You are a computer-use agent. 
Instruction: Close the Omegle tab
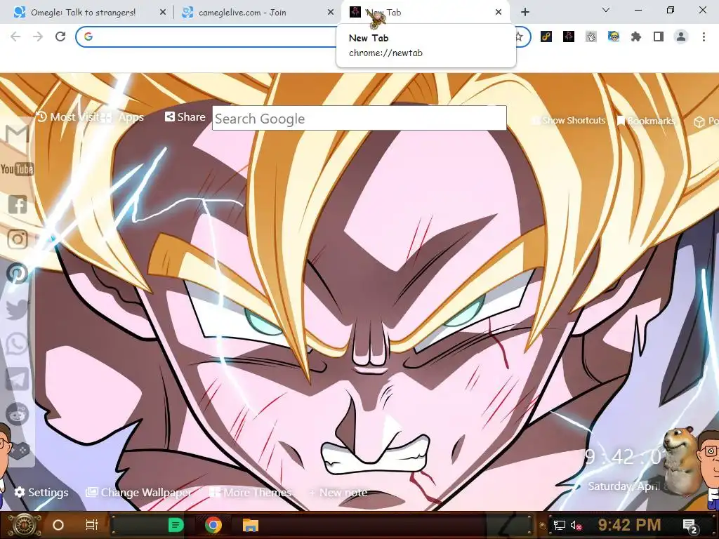(163, 13)
